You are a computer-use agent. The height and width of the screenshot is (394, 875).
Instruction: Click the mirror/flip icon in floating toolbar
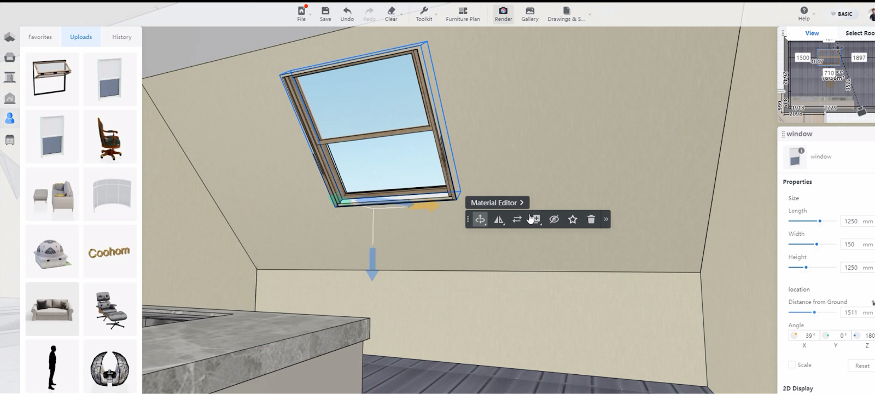coord(498,219)
